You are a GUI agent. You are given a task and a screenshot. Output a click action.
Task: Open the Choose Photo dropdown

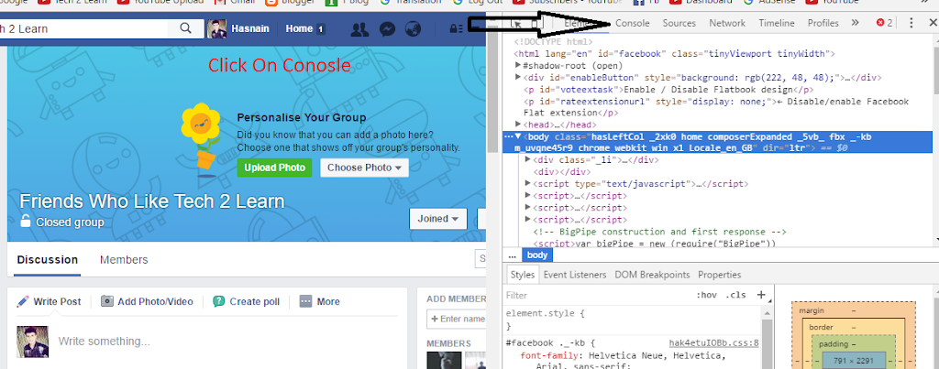click(x=364, y=168)
